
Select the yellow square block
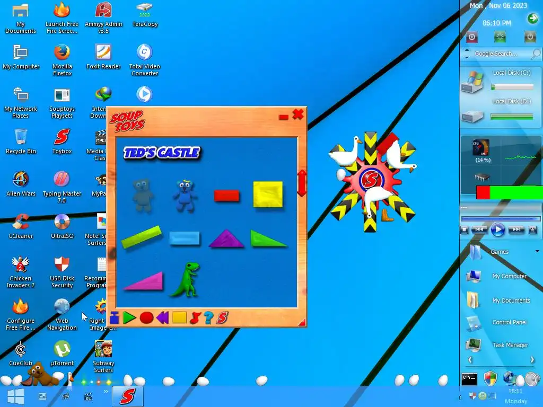[268, 194]
